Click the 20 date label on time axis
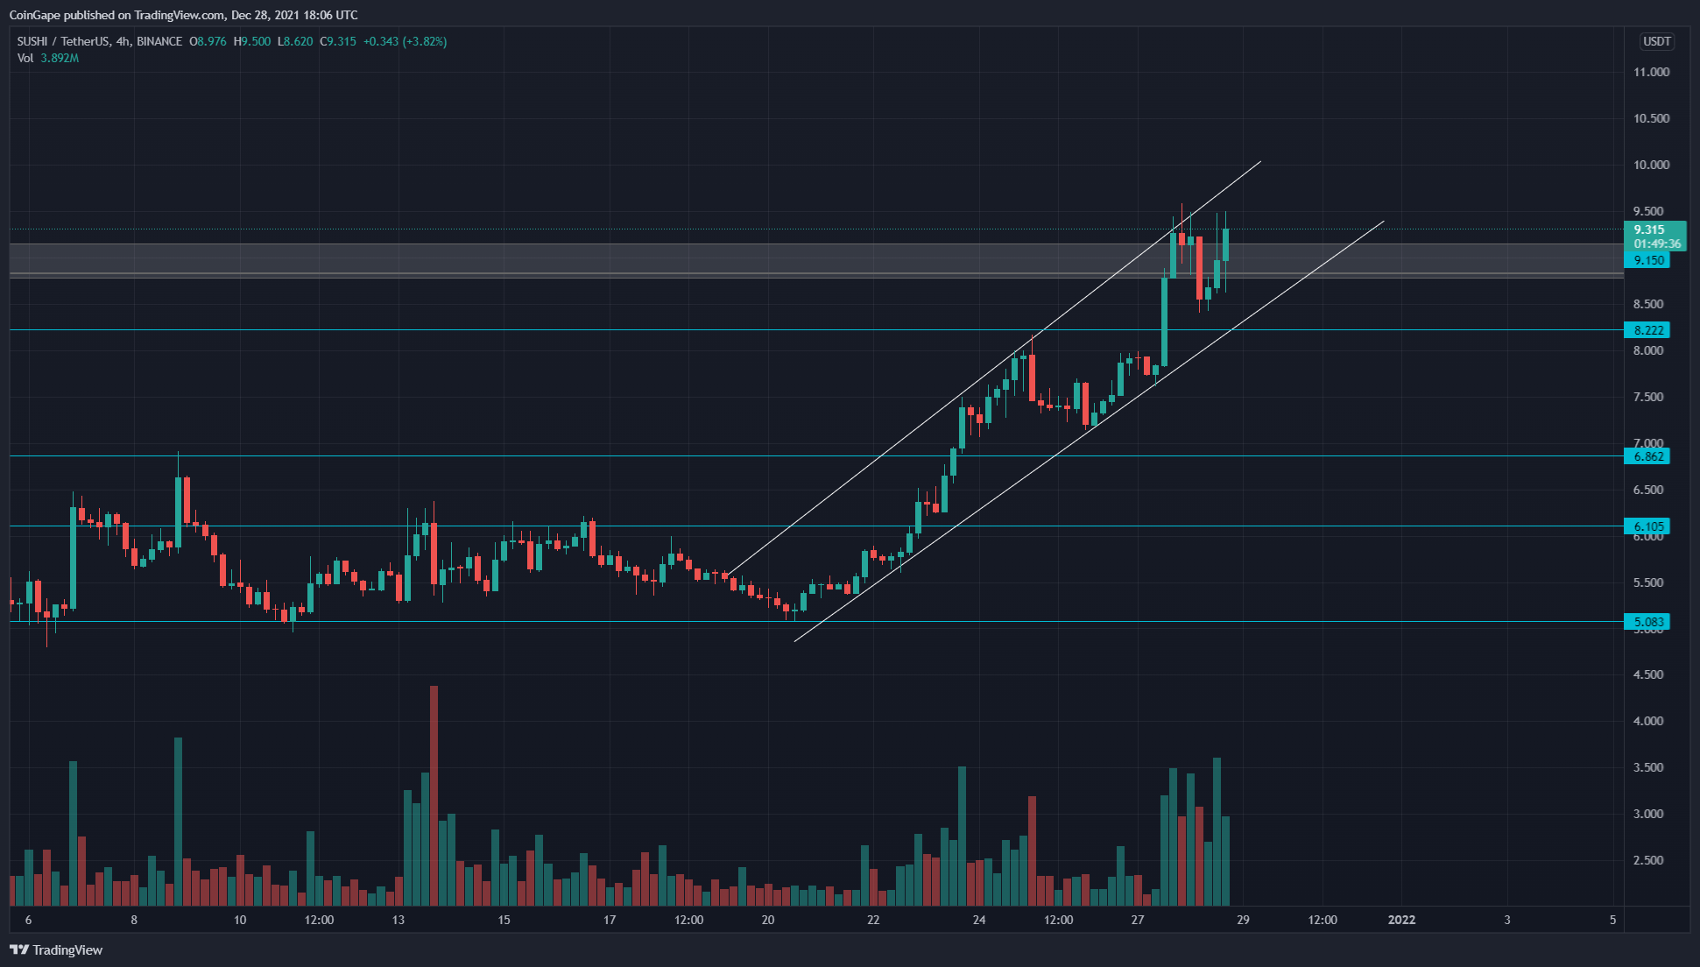The image size is (1700, 967). pos(768,920)
